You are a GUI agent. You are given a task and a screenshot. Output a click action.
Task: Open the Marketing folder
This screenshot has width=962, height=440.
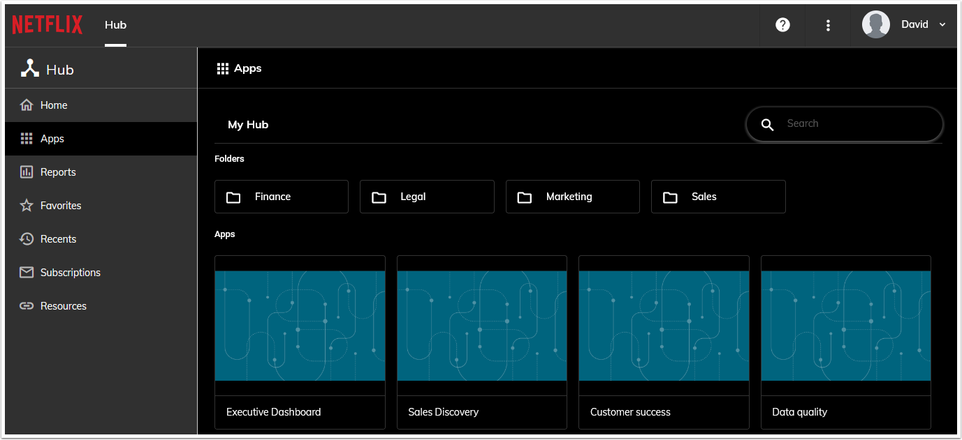[x=572, y=197]
